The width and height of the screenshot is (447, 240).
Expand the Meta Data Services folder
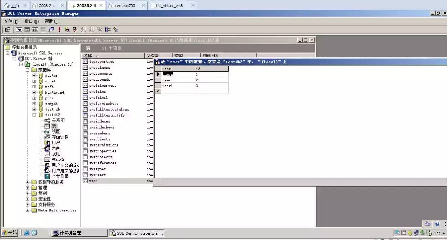pyautogui.click(x=27, y=210)
